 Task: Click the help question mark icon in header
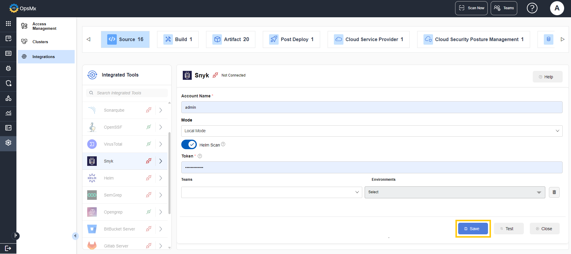point(532,8)
